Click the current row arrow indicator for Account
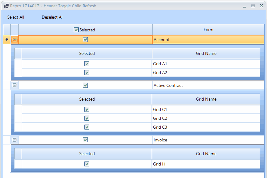Screen dimensions: 267x178 pos(7,40)
